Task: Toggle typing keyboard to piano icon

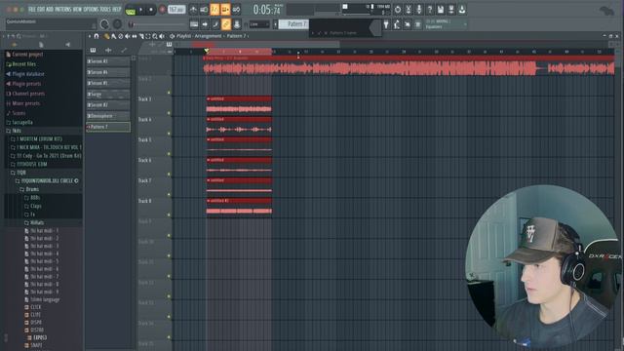Action: point(194,24)
